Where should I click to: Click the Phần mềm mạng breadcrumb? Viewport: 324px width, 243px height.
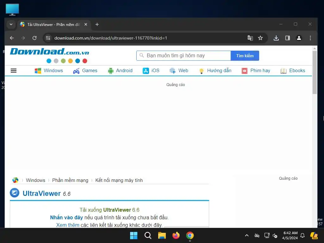tap(70, 180)
